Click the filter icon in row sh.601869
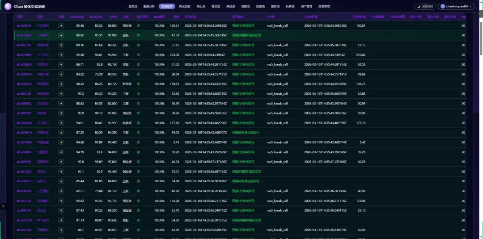 61,55
